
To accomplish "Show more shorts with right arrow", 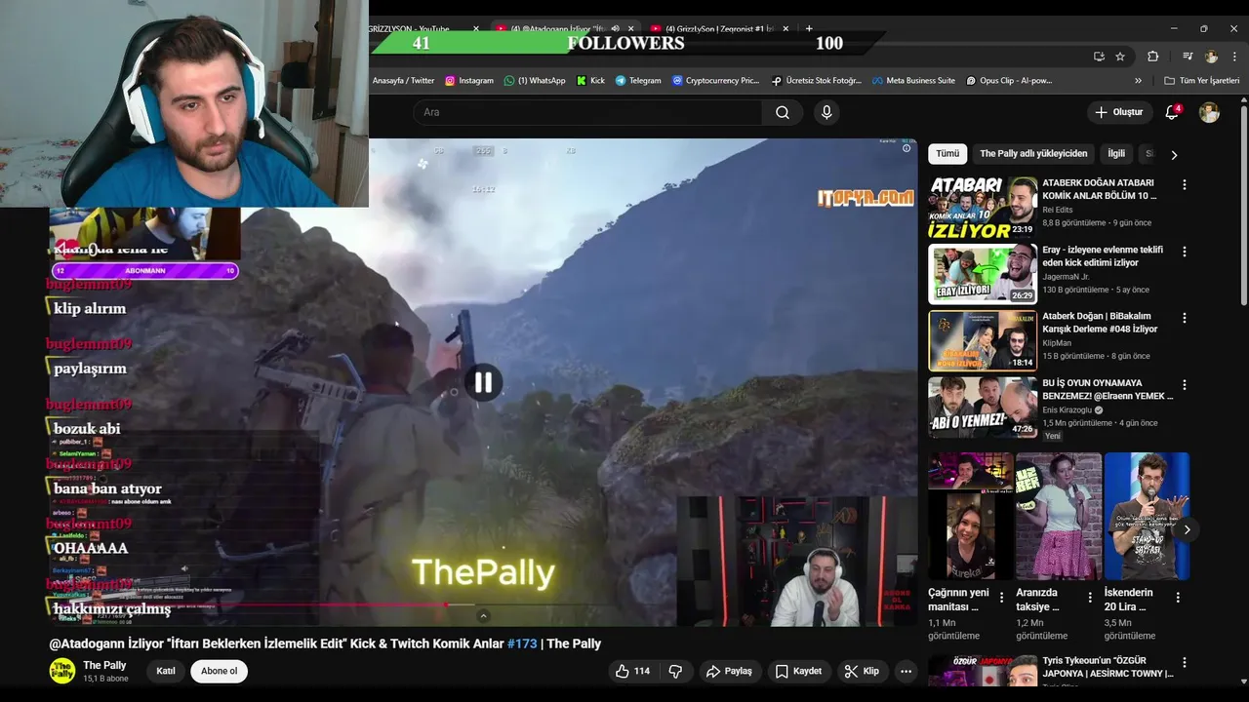I will point(1187,529).
